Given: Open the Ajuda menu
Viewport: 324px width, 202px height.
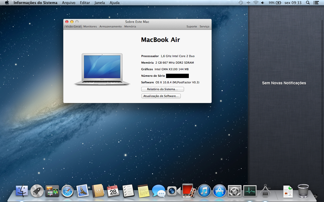Looking at the screenshot, I should coord(115,3).
